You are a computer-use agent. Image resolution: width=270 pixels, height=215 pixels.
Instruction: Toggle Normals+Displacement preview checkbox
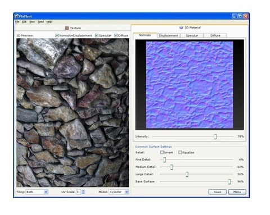[x=57, y=35]
